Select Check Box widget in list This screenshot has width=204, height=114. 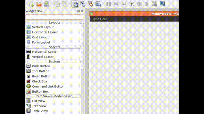[39, 81]
